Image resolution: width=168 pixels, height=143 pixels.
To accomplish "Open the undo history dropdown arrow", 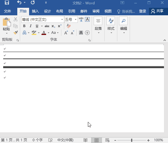I will coord(25,3).
